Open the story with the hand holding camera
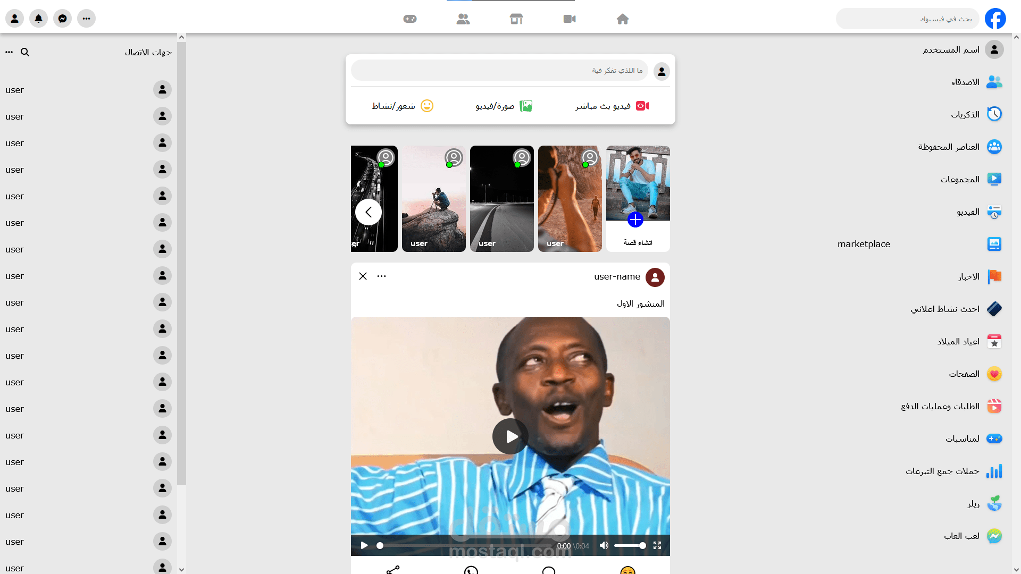 (x=570, y=199)
